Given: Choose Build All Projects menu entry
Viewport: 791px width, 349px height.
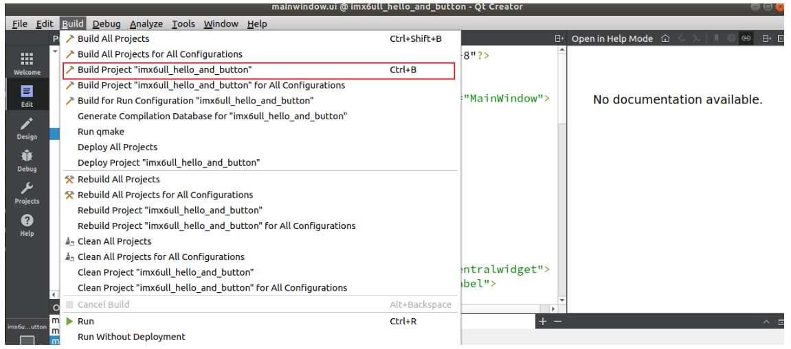Looking at the screenshot, I should (x=113, y=39).
